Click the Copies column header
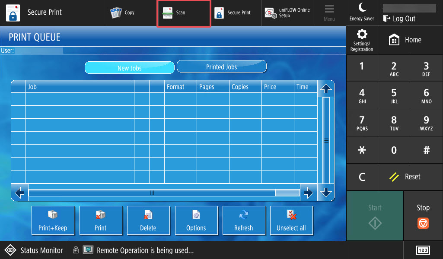 [x=245, y=87]
